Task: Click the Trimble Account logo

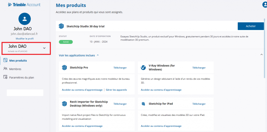Action: click(24, 4)
